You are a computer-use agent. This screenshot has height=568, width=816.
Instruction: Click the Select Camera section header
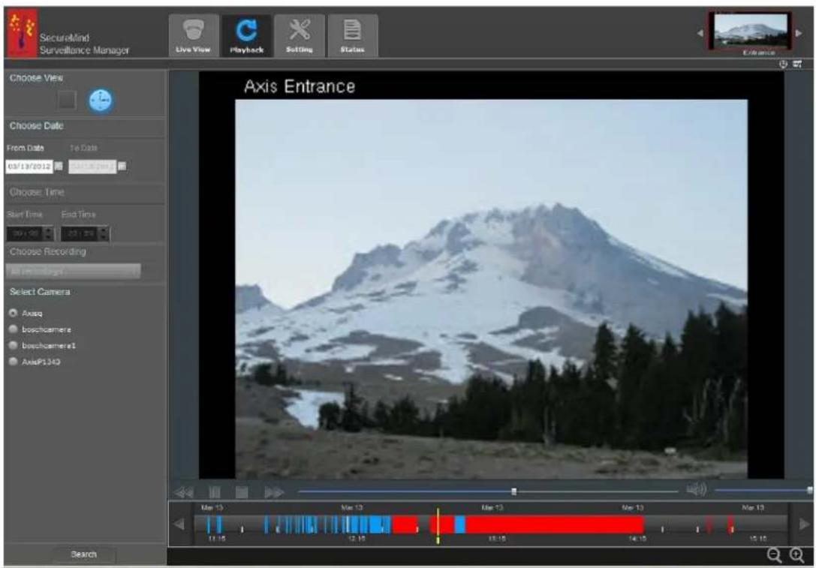40,292
